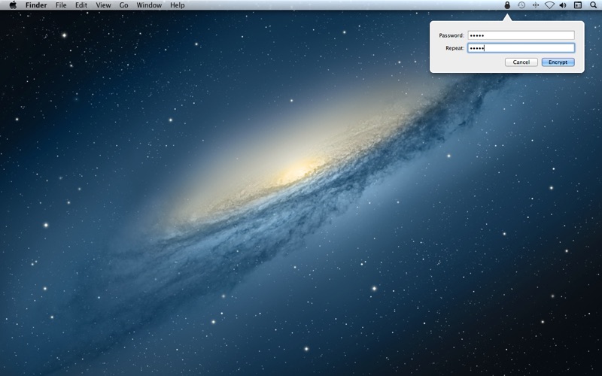
Task: Open the Apple logo menu
Action: click(13, 5)
